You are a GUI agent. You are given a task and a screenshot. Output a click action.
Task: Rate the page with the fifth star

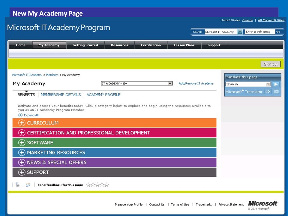pos(107,184)
